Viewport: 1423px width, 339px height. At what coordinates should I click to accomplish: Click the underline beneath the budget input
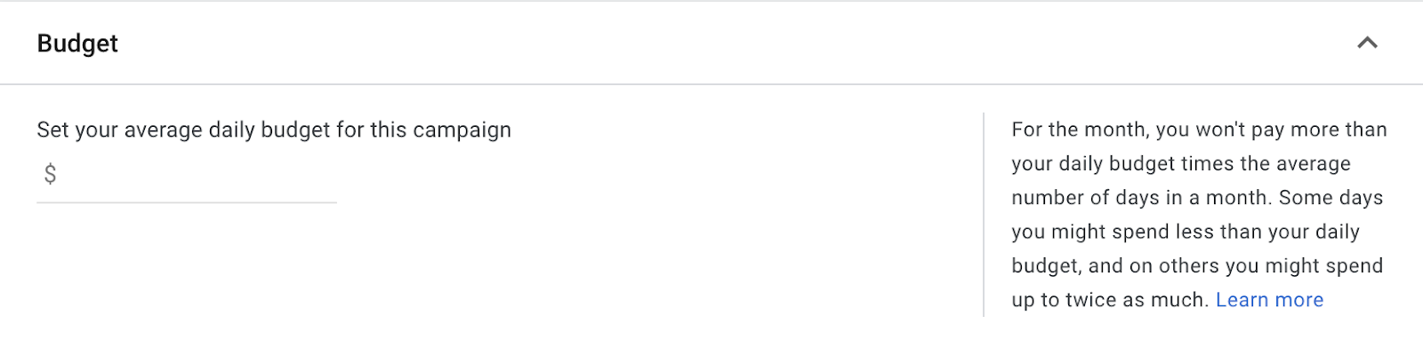pyautogui.click(x=187, y=202)
